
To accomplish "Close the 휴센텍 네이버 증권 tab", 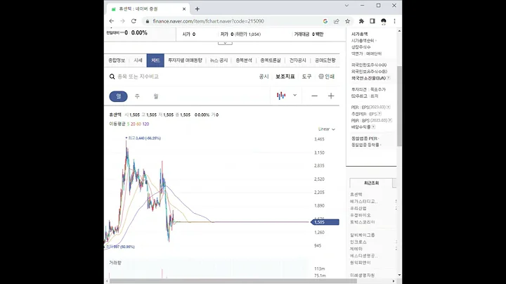I will (x=184, y=9).
